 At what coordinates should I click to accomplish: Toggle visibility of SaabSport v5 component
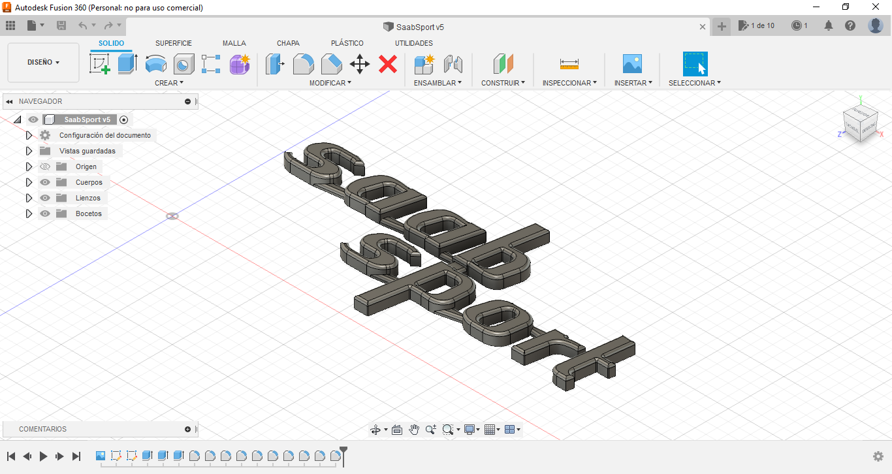[x=33, y=119]
